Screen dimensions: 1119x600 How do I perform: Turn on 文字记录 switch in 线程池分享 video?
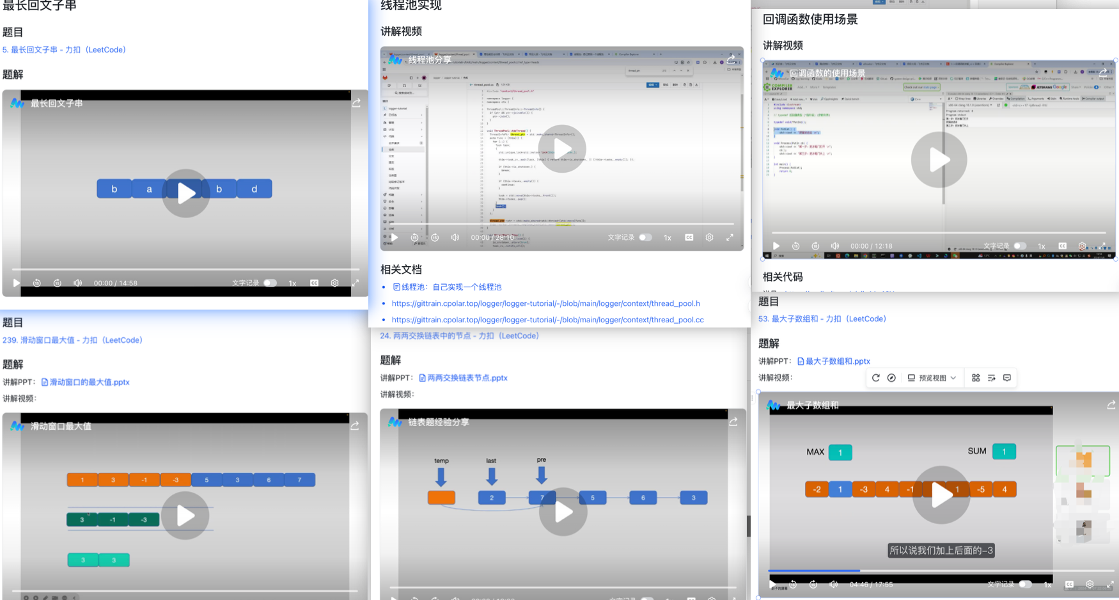645,237
